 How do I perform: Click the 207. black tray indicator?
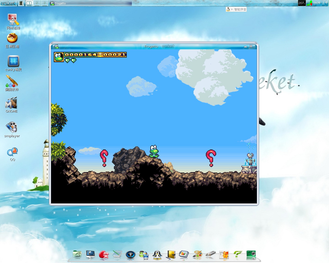click(302, 3)
